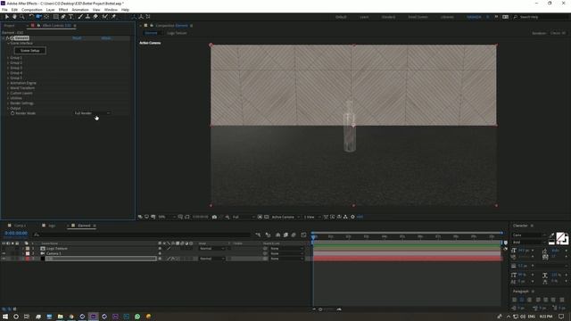Click the About link for Element effect
The height and width of the screenshot is (321, 571).
pos(106,37)
